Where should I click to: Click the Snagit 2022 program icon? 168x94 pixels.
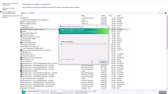point(21,18)
